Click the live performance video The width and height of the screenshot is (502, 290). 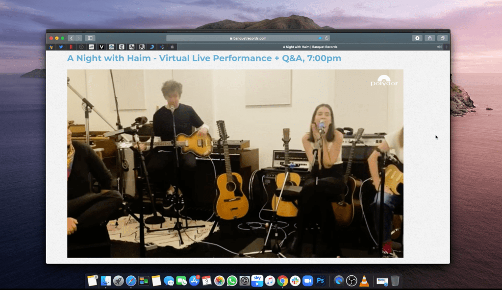pos(235,163)
